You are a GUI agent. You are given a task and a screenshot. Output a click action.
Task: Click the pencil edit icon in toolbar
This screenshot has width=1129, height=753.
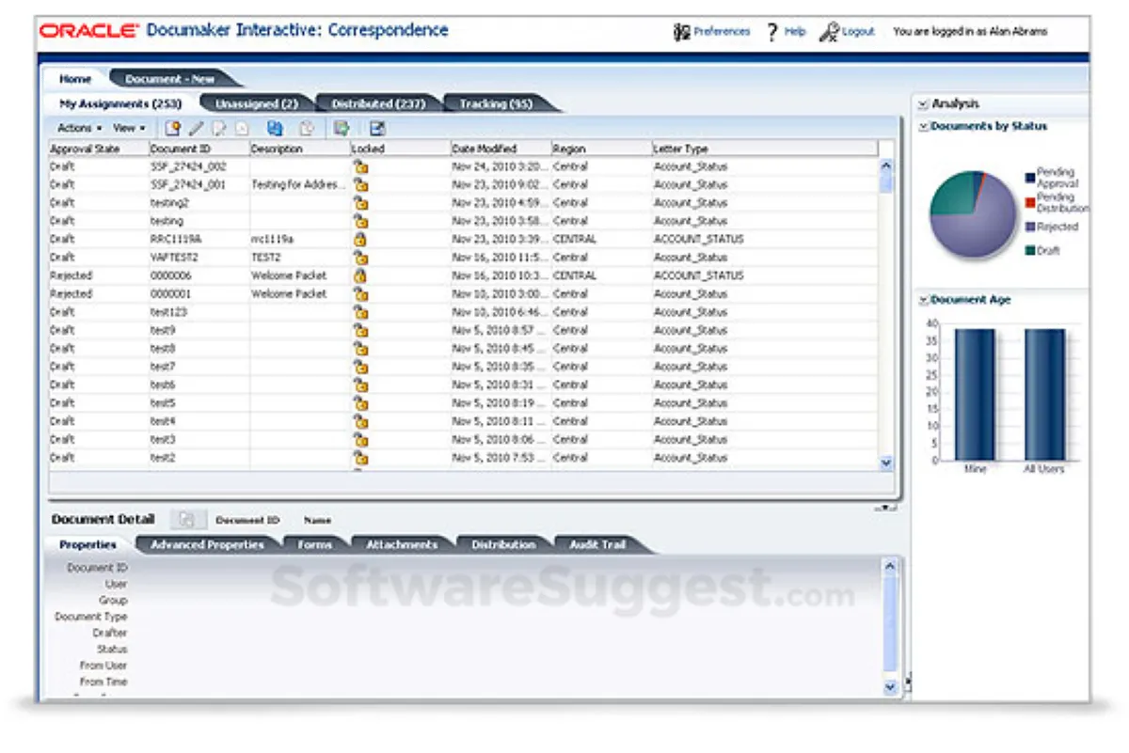[197, 129]
